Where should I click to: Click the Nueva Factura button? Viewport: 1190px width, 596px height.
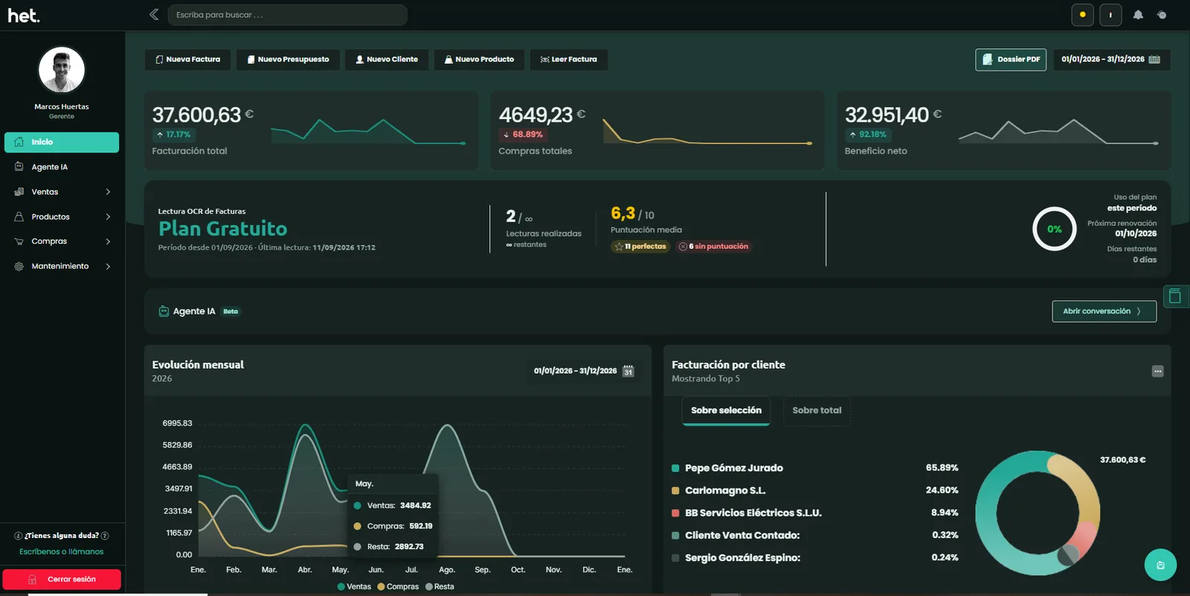(x=187, y=59)
